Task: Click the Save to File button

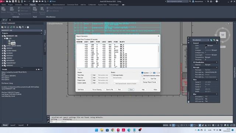Action: tap(110, 89)
